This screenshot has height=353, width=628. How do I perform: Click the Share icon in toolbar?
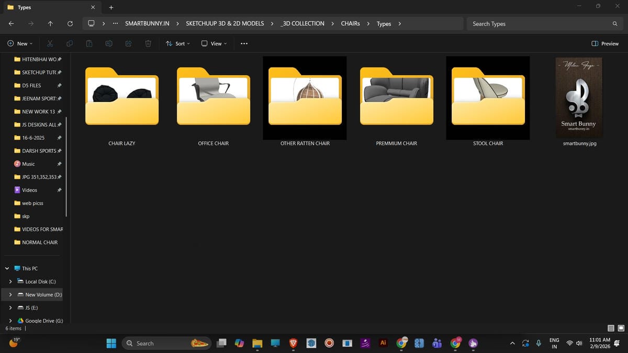(128, 43)
